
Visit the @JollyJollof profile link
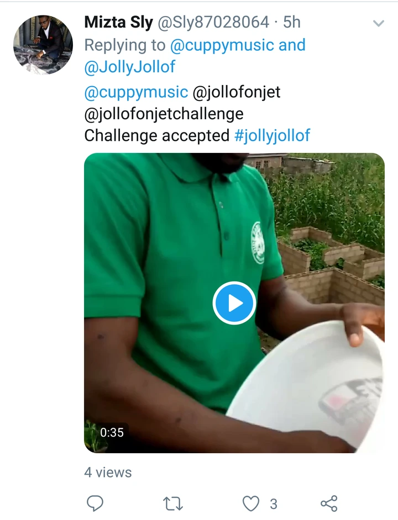[x=130, y=67]
